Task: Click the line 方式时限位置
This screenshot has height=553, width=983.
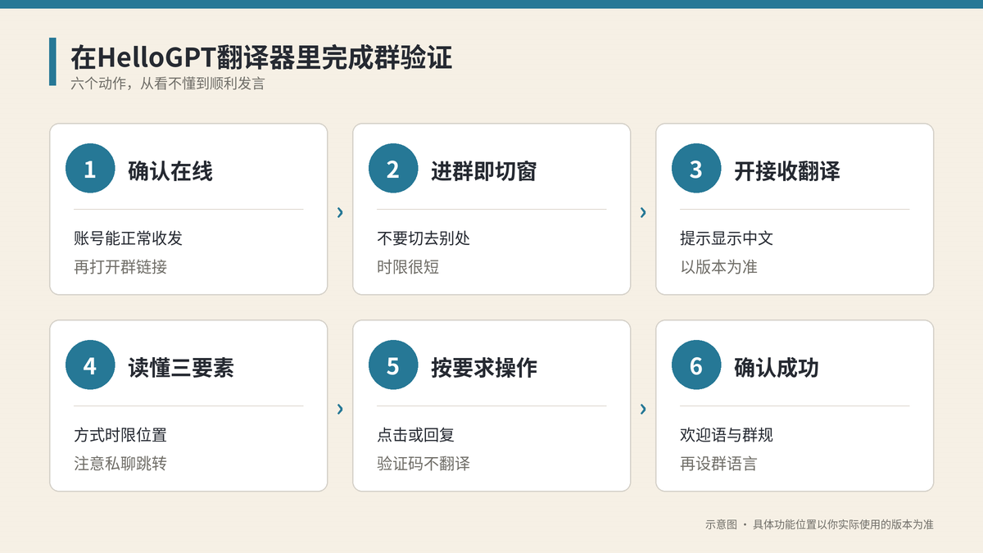Action: coord(120,435)
